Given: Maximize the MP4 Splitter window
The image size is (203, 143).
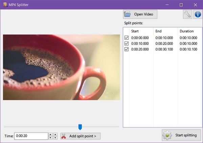Looking at the screenshot, I should [181, 5].
